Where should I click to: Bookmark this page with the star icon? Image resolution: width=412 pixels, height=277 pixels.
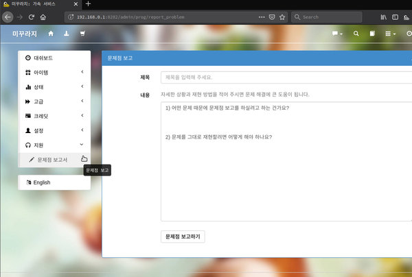[x=282, y=17]
